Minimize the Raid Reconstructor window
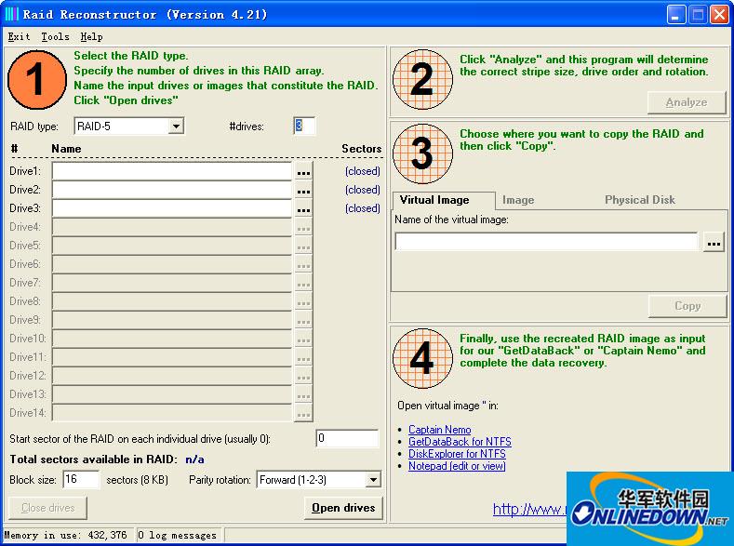This screenshot has height=546, width=734. click(x=675, y=15)
